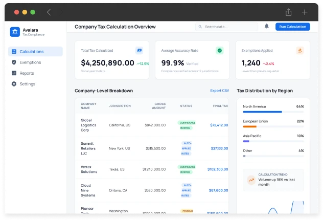
Task: Click the $842,000.00 gross amount
Action: [155, 125]
